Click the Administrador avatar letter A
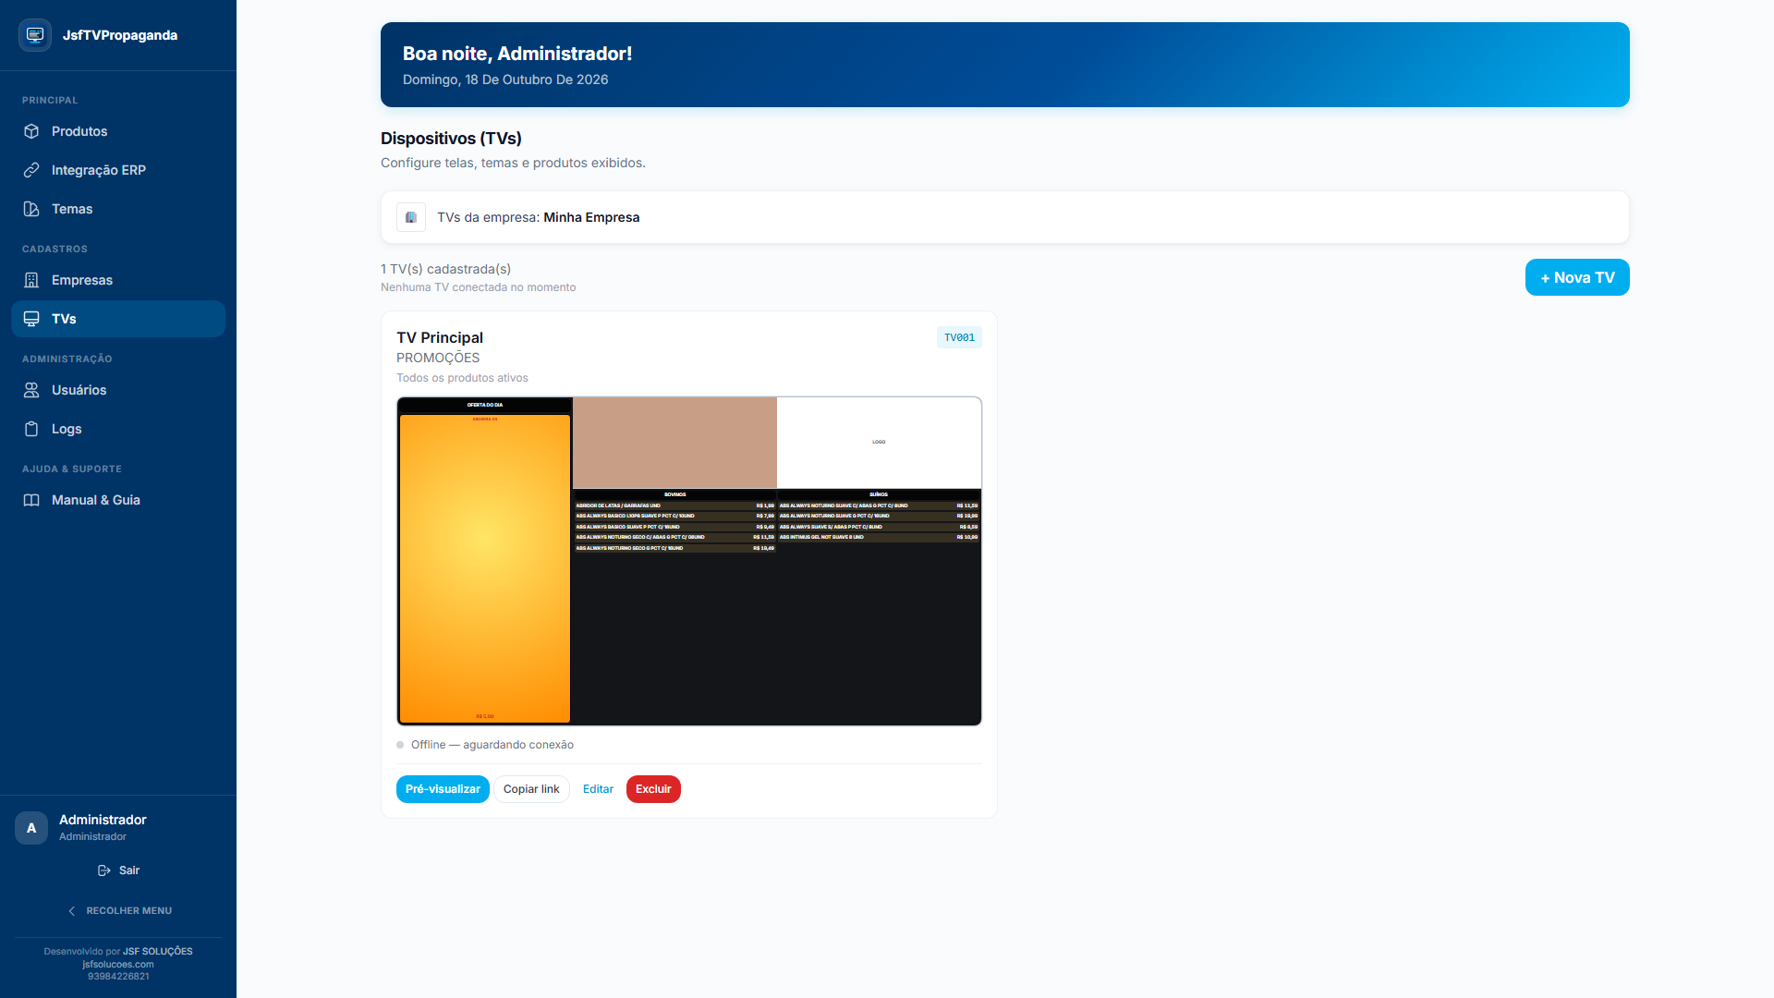 [31, 828]
